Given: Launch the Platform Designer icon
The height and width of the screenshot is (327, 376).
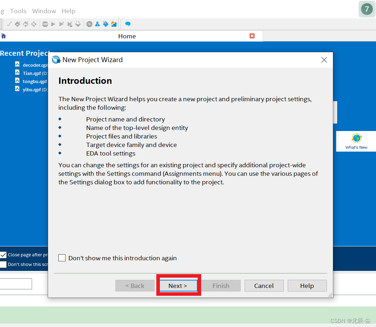Looking at the screenshot, I should 114,24.
